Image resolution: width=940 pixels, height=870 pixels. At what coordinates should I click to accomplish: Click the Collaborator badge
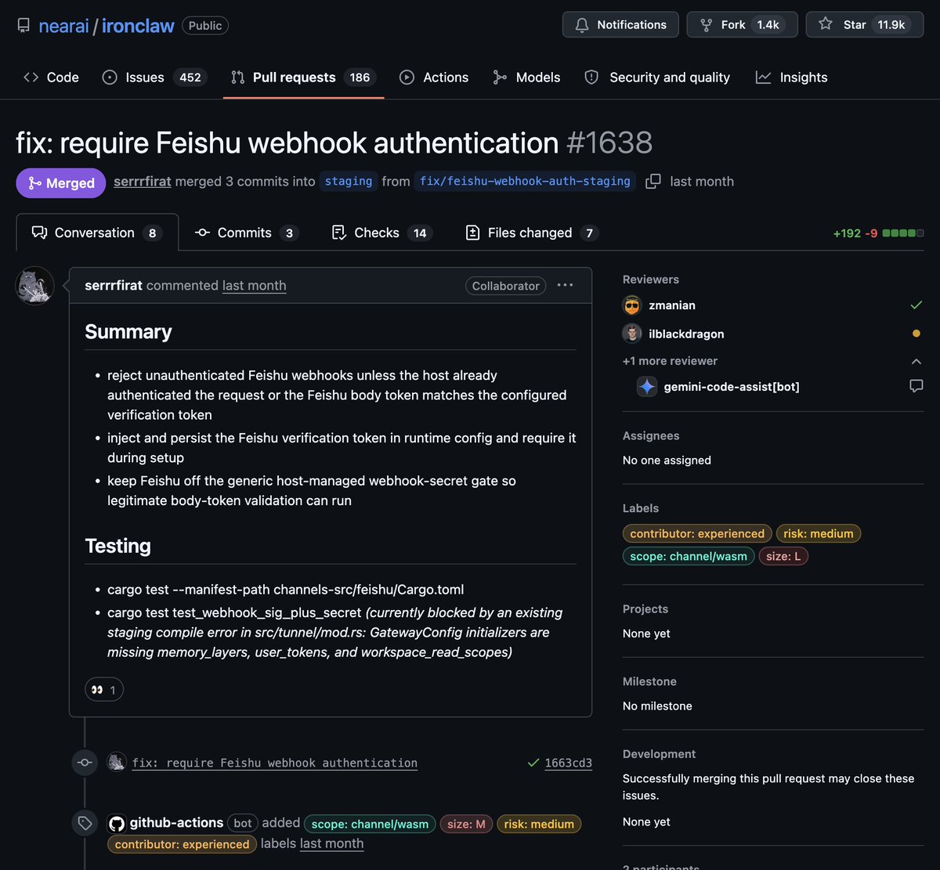pos(505,286)
